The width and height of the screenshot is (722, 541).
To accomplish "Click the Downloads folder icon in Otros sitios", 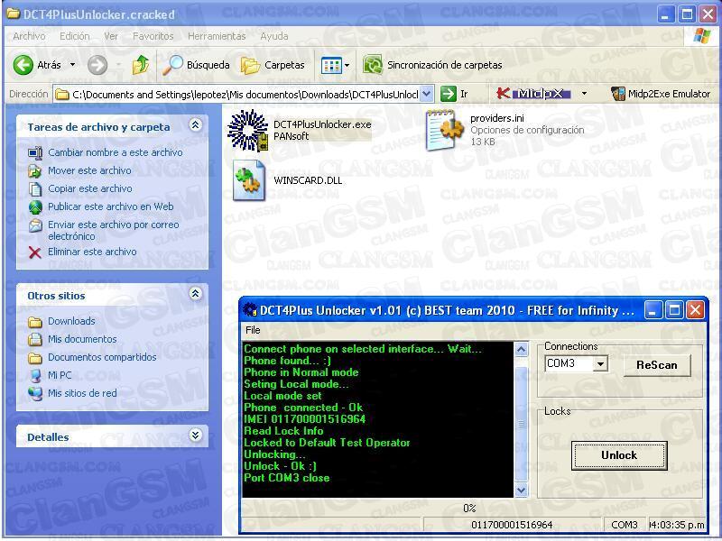I will point(35,322).
